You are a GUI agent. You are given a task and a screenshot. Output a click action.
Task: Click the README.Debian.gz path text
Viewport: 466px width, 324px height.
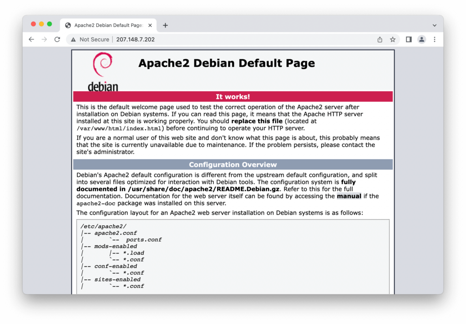(203, 189)
